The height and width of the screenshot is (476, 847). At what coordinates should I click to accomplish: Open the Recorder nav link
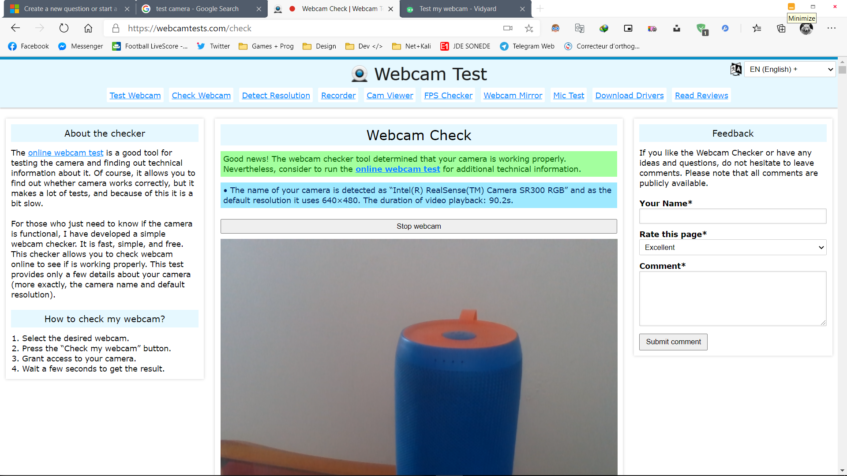tap(338, 96)
